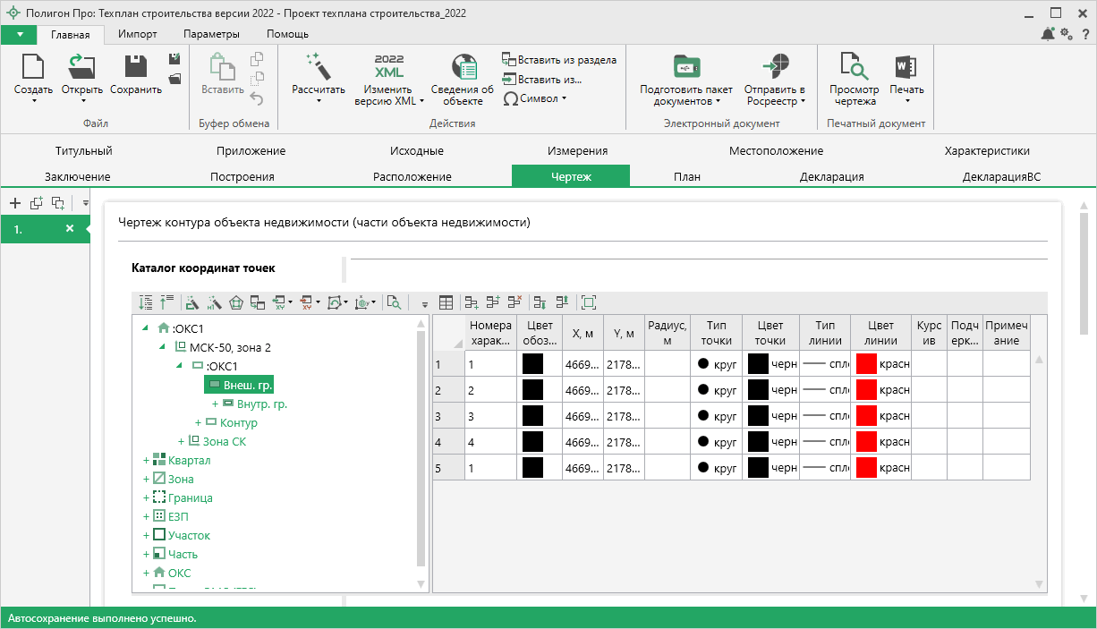
Task: Click the magnifier search icon in catalog toolbar
Action: (x=393, y=302)
